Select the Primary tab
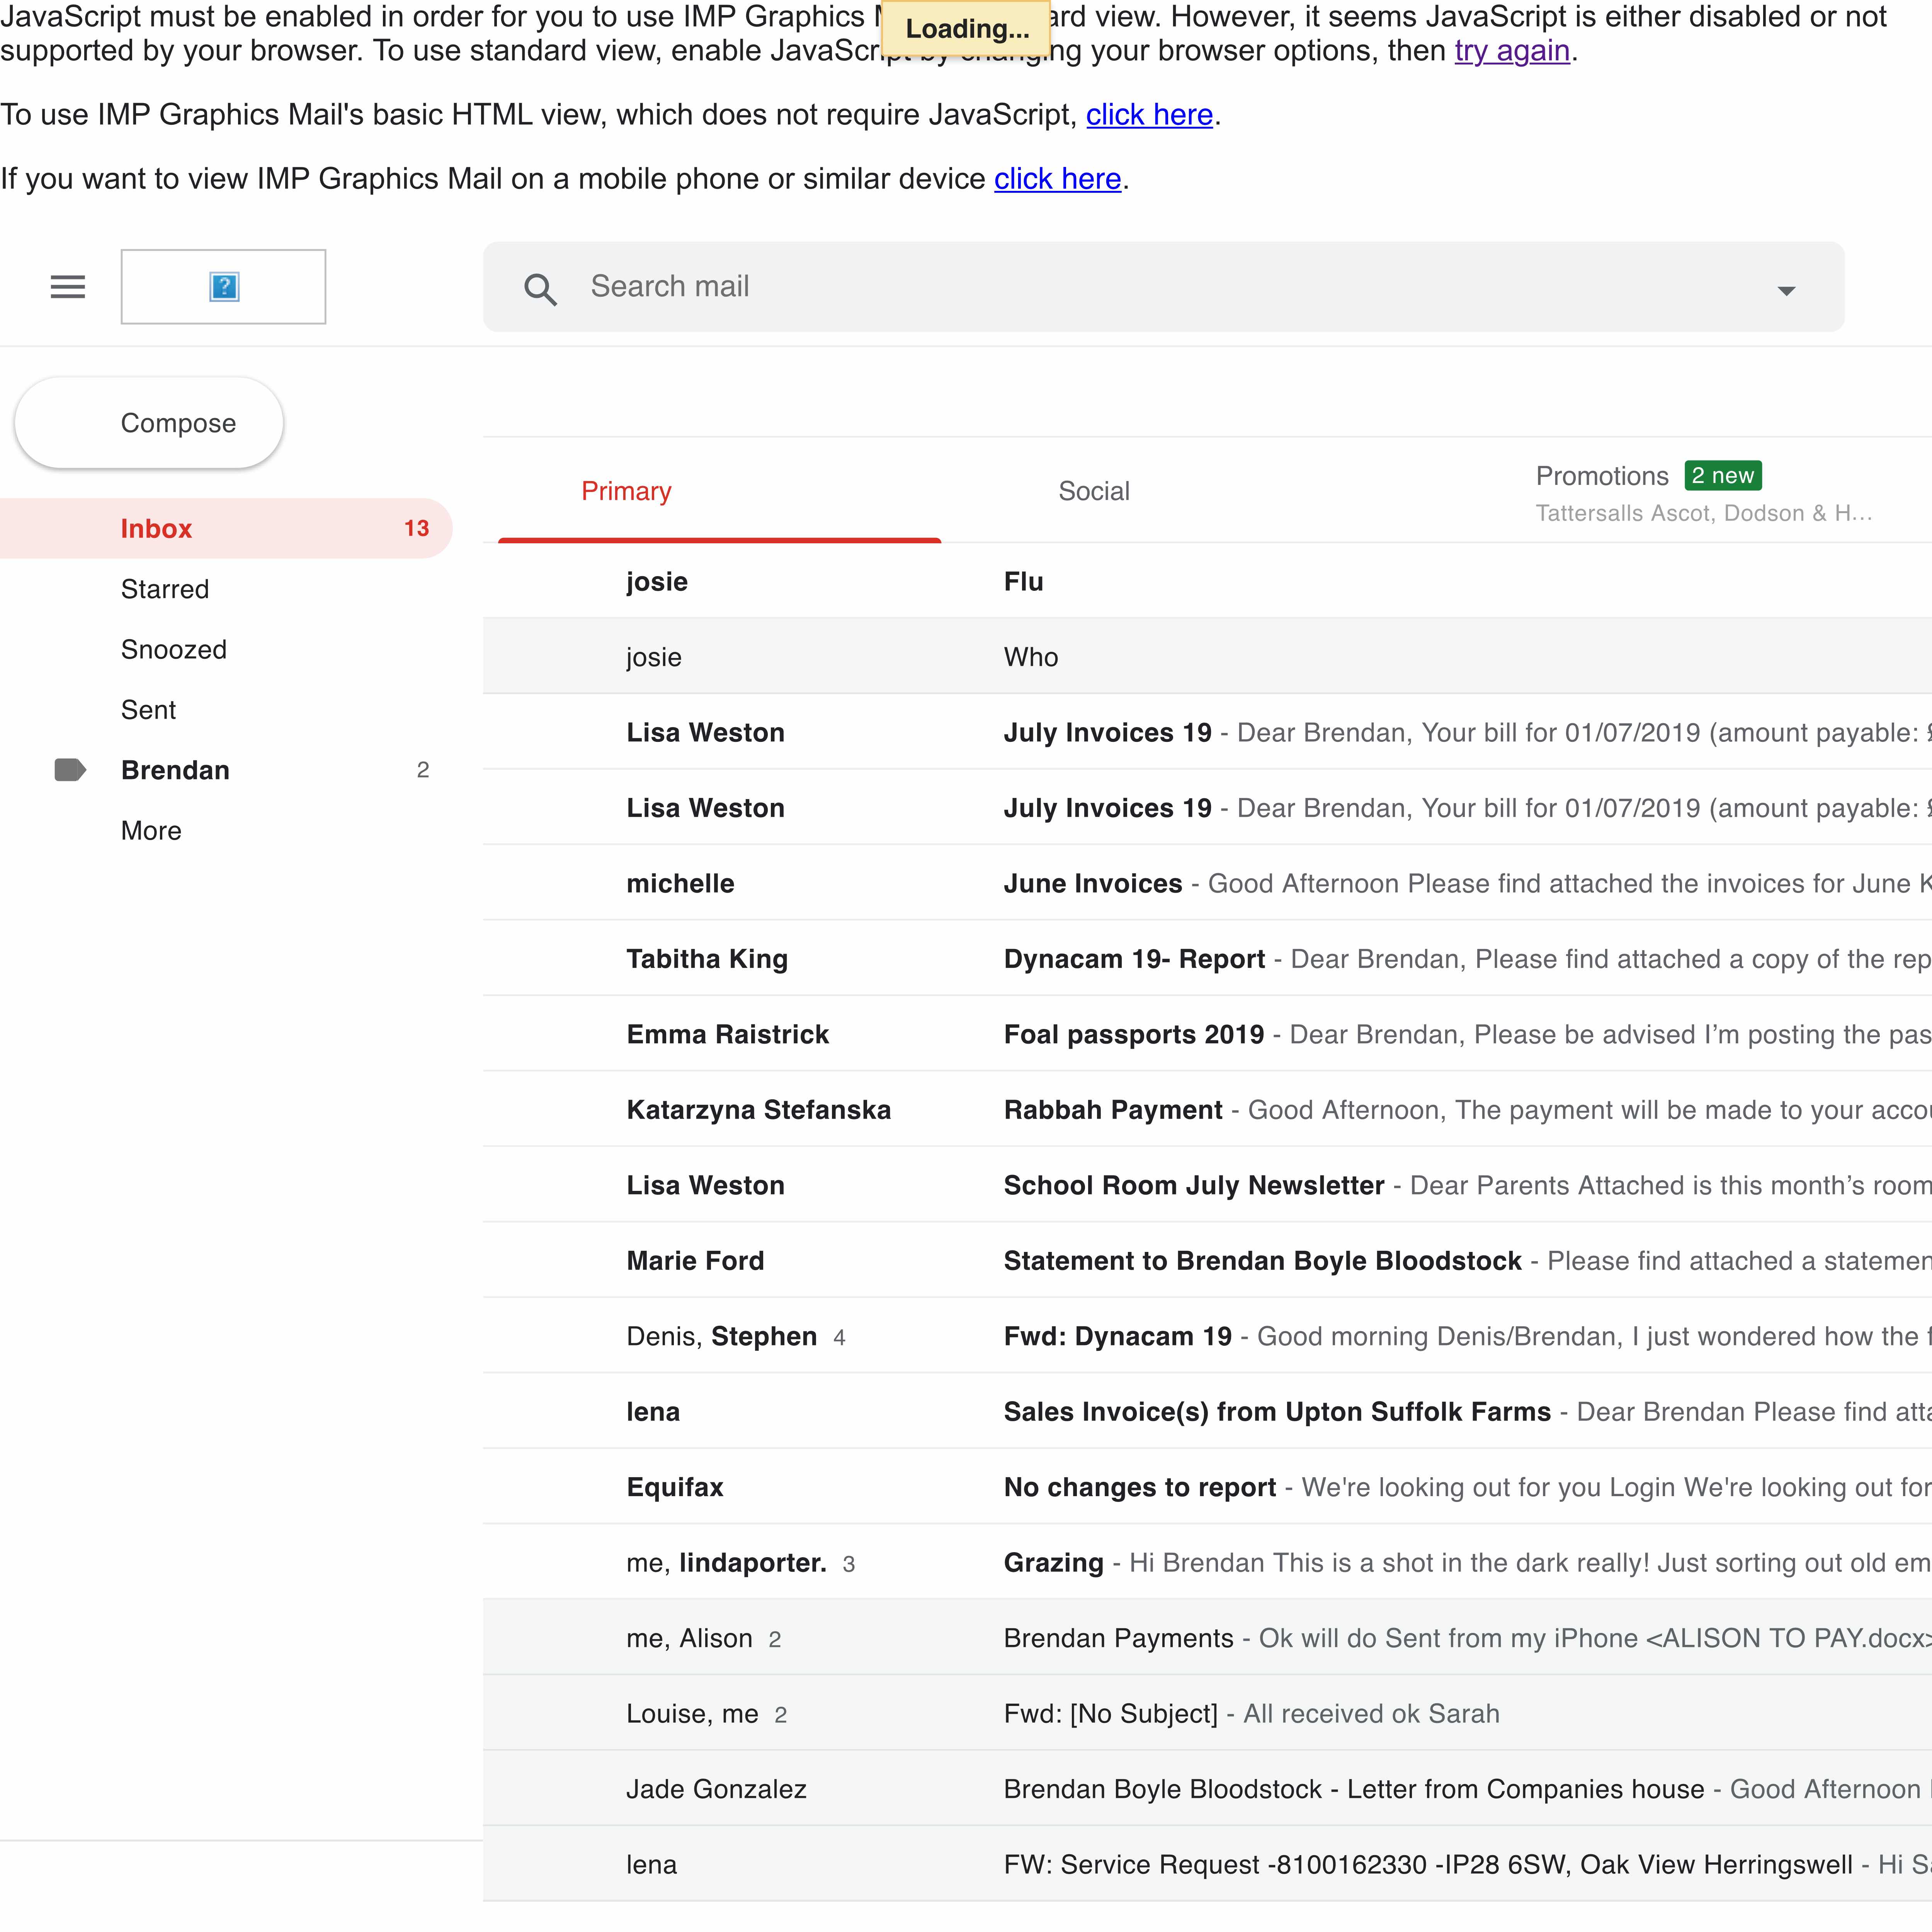Image resolution: width=1932 pixels, height=1932 pixels. (626, 491)
